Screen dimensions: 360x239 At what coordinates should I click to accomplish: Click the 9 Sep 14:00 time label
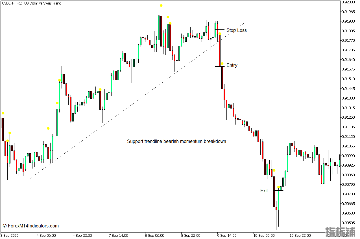pos(227,236)
